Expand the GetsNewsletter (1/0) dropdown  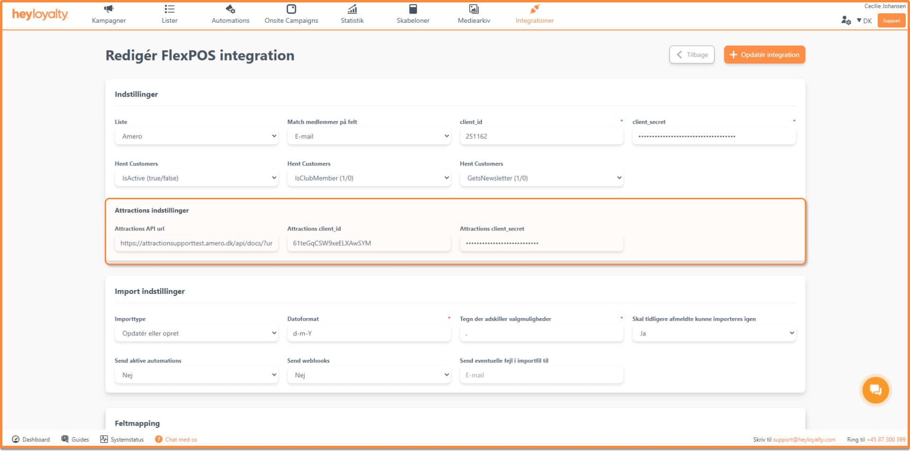(541, 178)
